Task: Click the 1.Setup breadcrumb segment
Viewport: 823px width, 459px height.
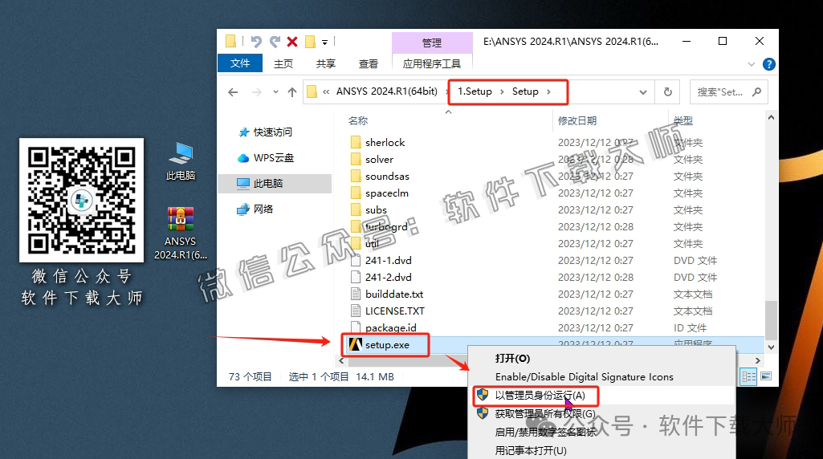Action: pyautogui.click(x=475, y=91)
